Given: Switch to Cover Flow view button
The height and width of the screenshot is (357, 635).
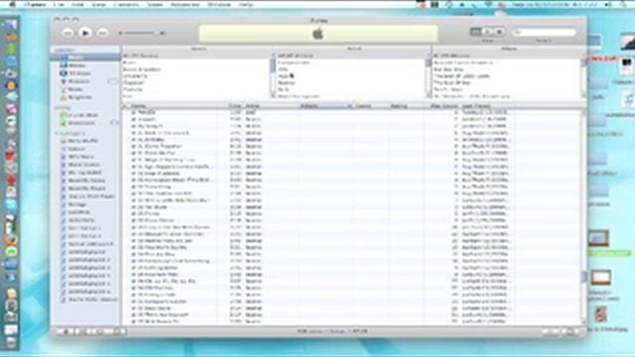Looking at the screenshot, I should tap(499, 32).
